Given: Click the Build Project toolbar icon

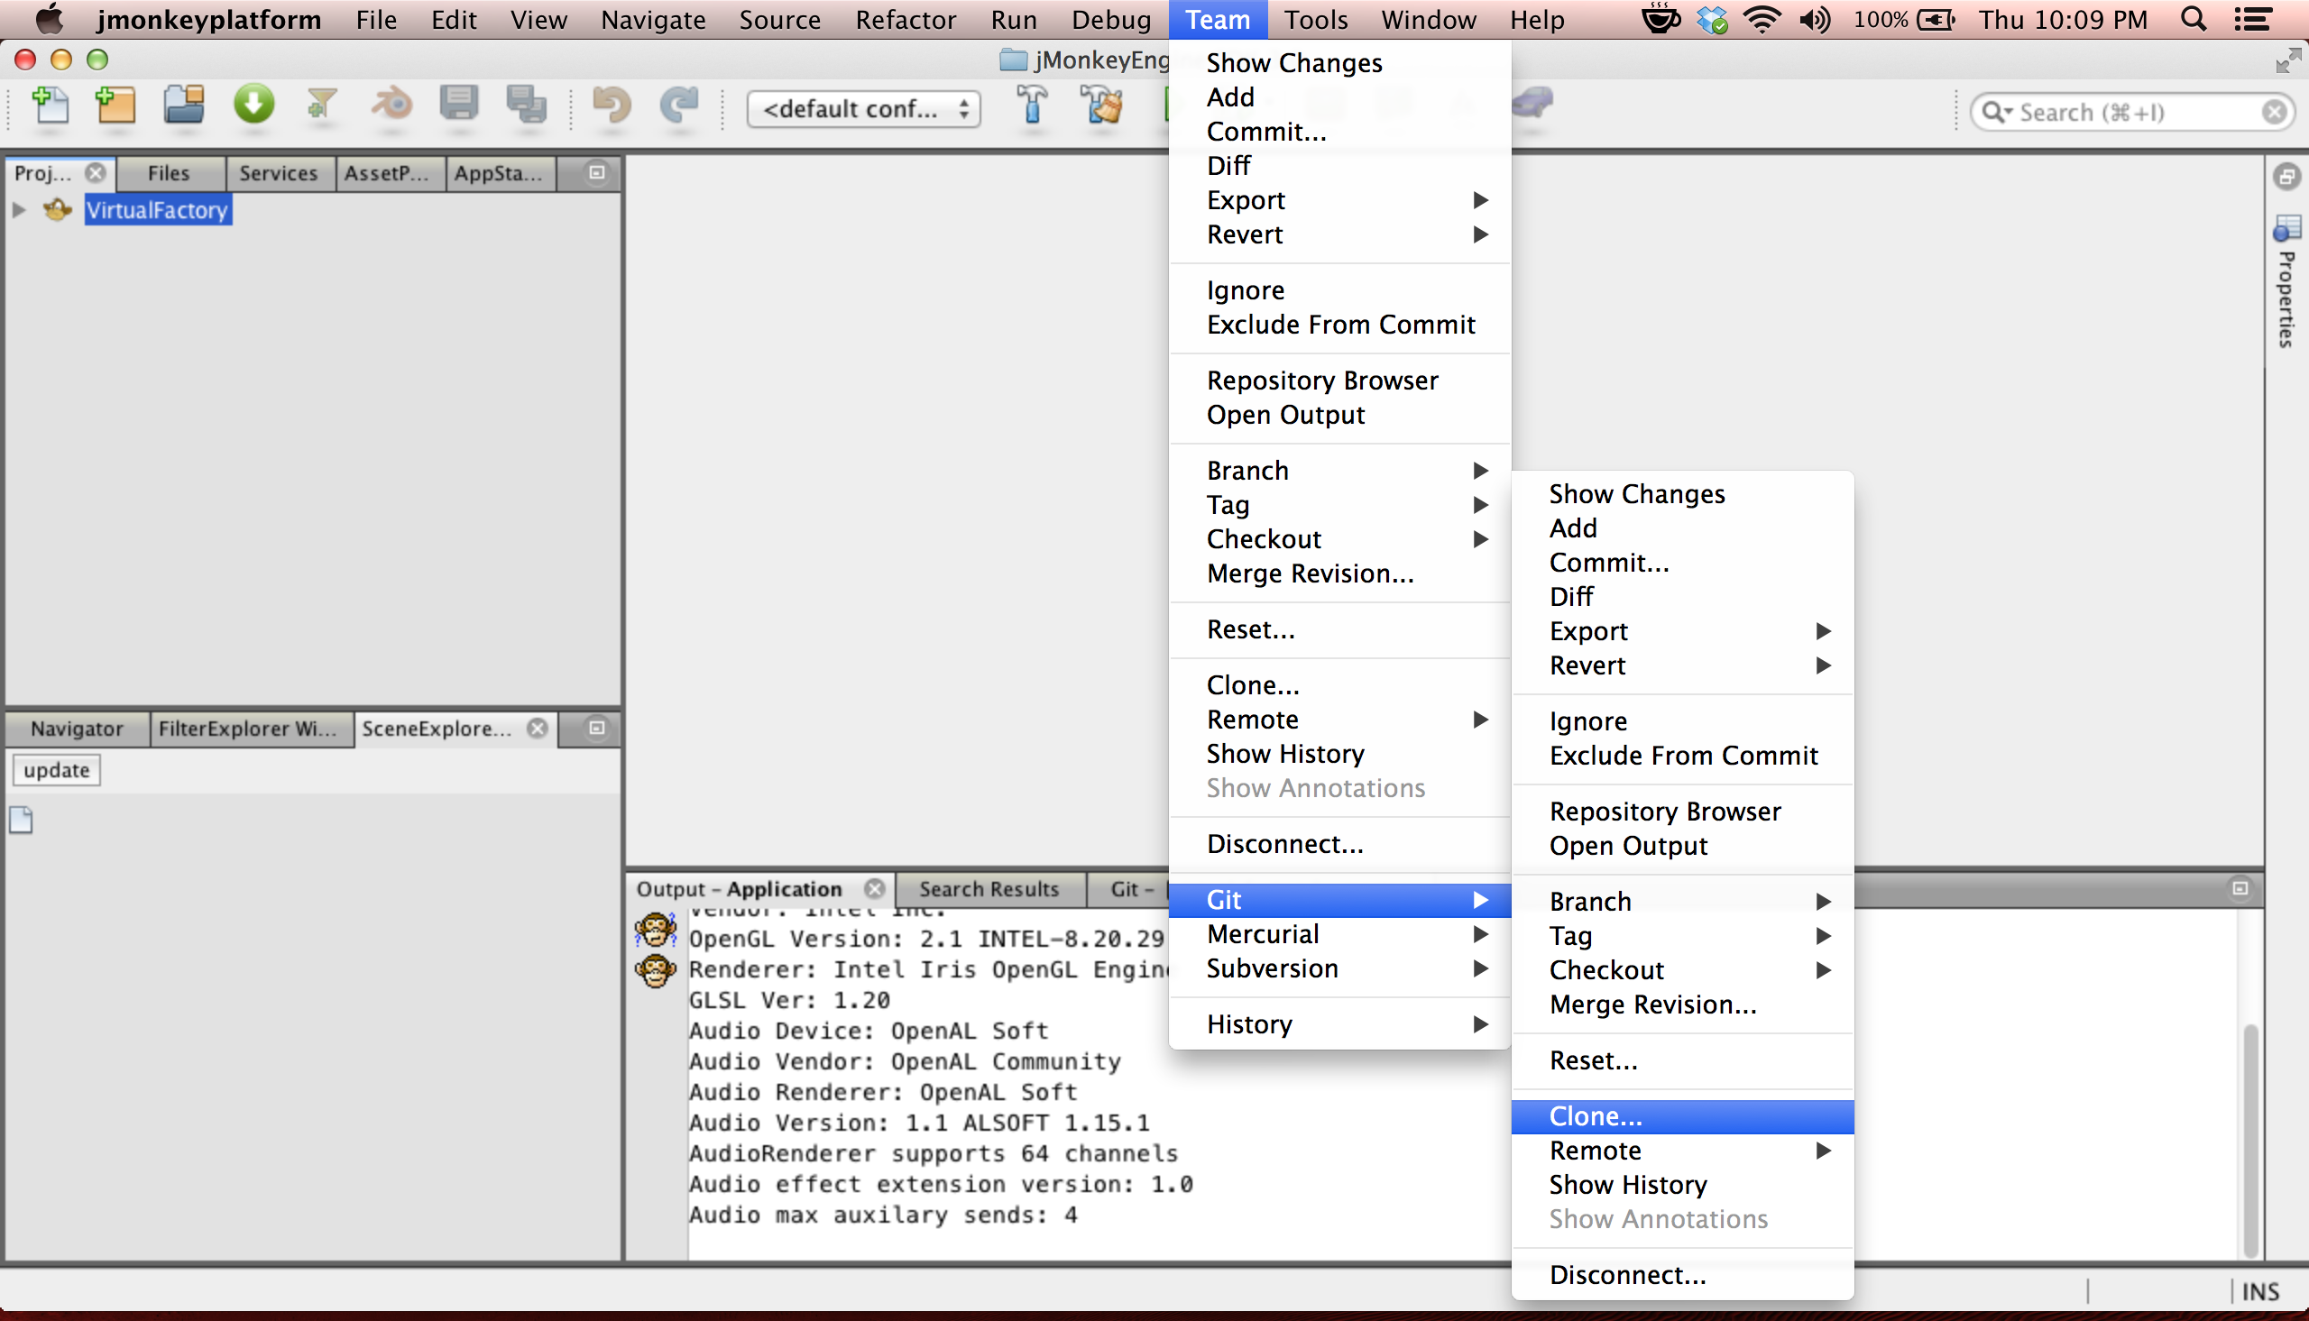Looking at the screenshot, I should coord(1034,106).
